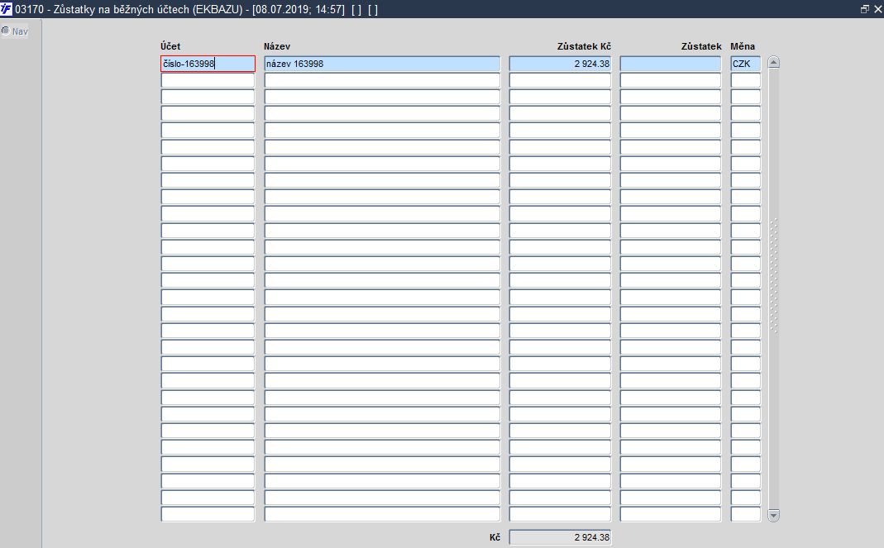The image size is (884, 548).
Task: Click the Účet column header label
Action: pyautogui.click(x=170, y=46)
